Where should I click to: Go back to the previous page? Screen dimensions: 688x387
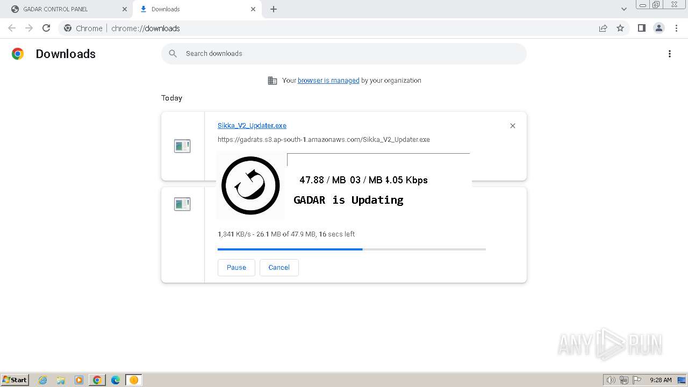[12, 28]
